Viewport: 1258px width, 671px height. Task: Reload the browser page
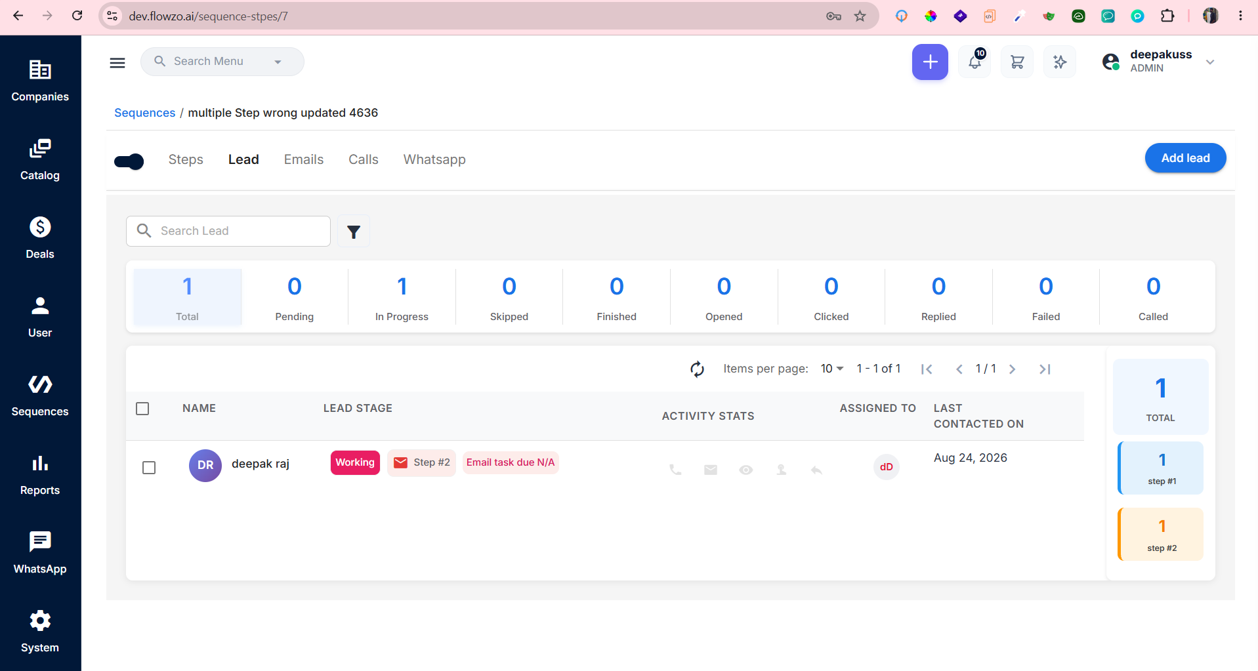77,16
